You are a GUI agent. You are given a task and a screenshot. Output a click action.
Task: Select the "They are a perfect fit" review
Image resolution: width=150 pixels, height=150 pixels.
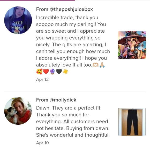[73, 122]
